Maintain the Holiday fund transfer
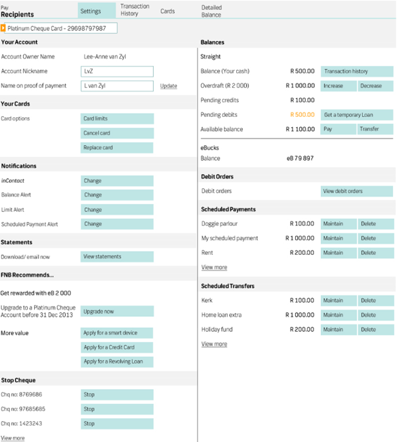Screen dimensions: 397x442 pos(339,330)
